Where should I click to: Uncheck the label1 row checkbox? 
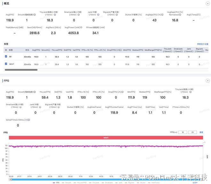(x=6, y=64)
